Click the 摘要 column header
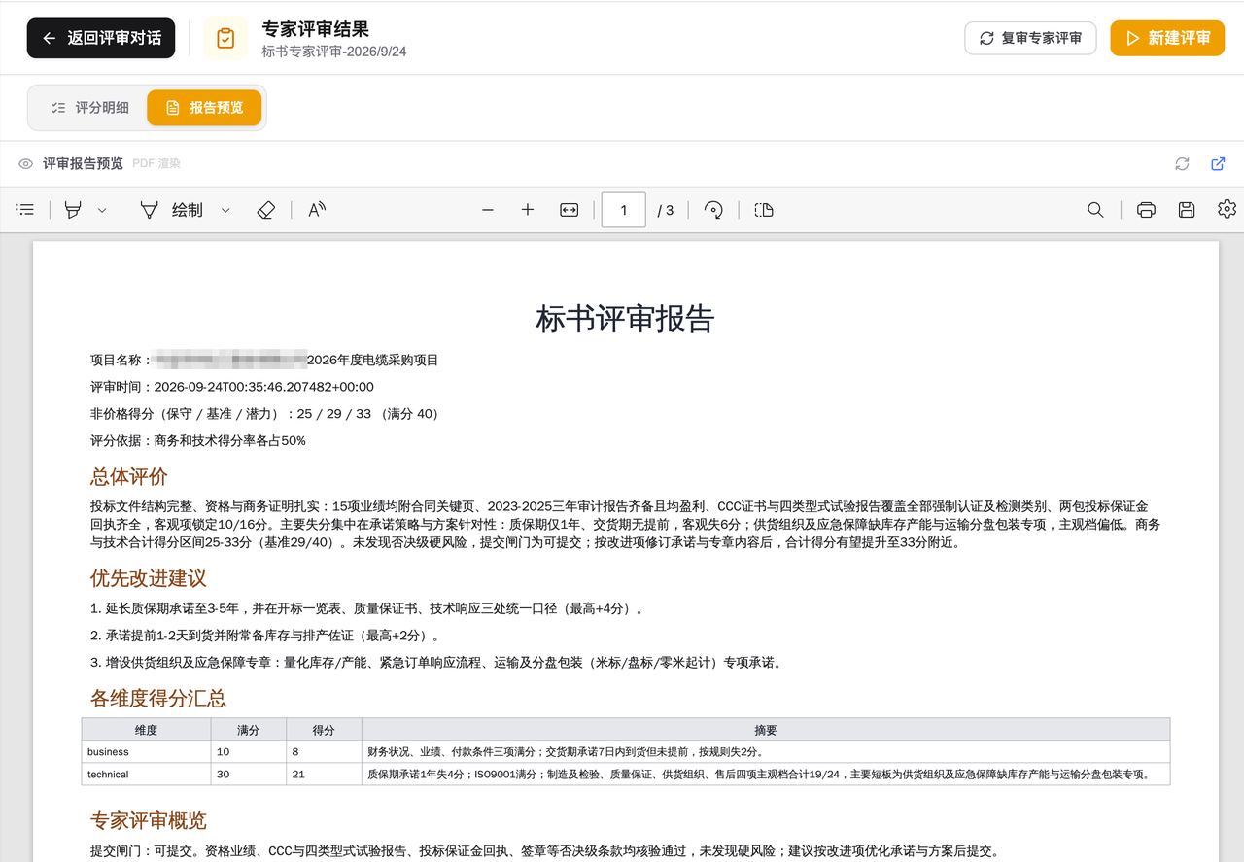The height and width of the screenshot is (862, 1244). coord(766,730)
